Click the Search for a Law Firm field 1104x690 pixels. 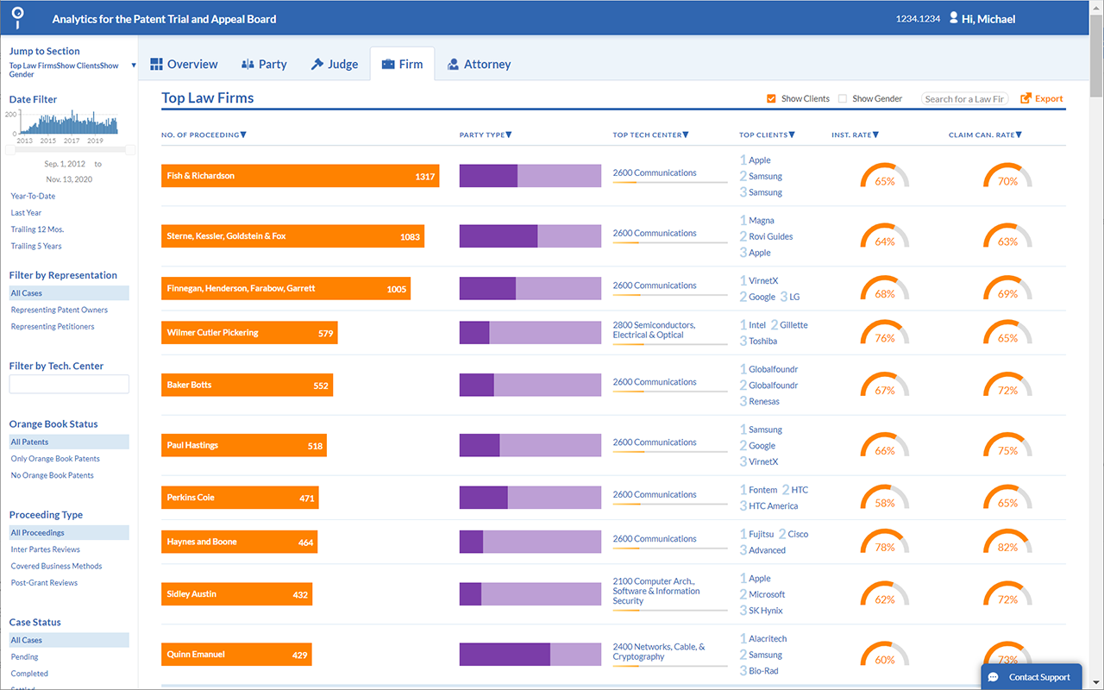(x=964, y=99)
